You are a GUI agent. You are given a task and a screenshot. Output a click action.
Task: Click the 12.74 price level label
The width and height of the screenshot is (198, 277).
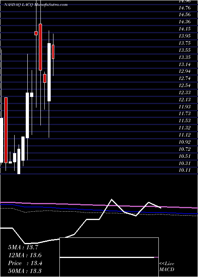(x=185, y=78)
